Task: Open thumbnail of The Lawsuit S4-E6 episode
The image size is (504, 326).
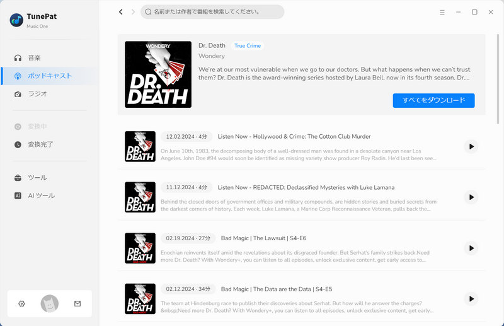Action: click(x=140, y=248)
